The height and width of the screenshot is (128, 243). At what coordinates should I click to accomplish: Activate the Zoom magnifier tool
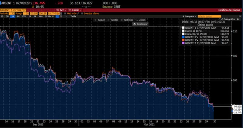[x=141, y=20]
